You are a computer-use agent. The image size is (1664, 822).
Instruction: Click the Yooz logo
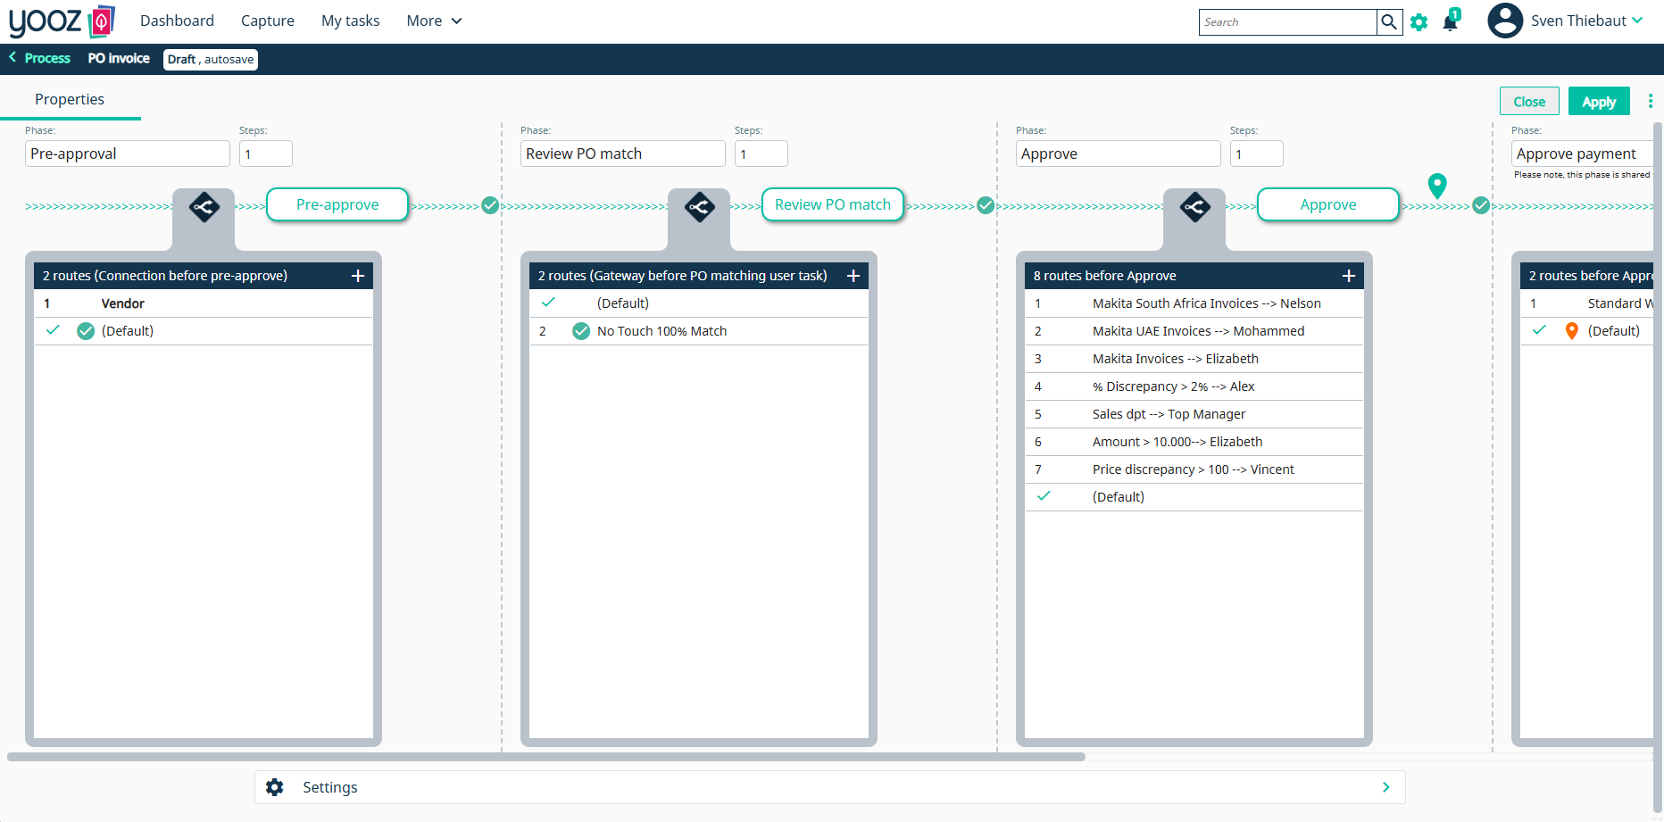[x=62, y=21]
